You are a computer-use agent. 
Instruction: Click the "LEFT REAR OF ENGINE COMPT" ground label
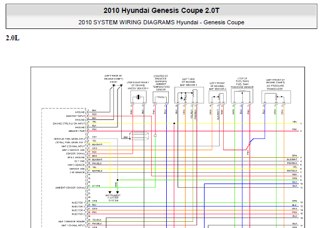[x=114, y=77]
